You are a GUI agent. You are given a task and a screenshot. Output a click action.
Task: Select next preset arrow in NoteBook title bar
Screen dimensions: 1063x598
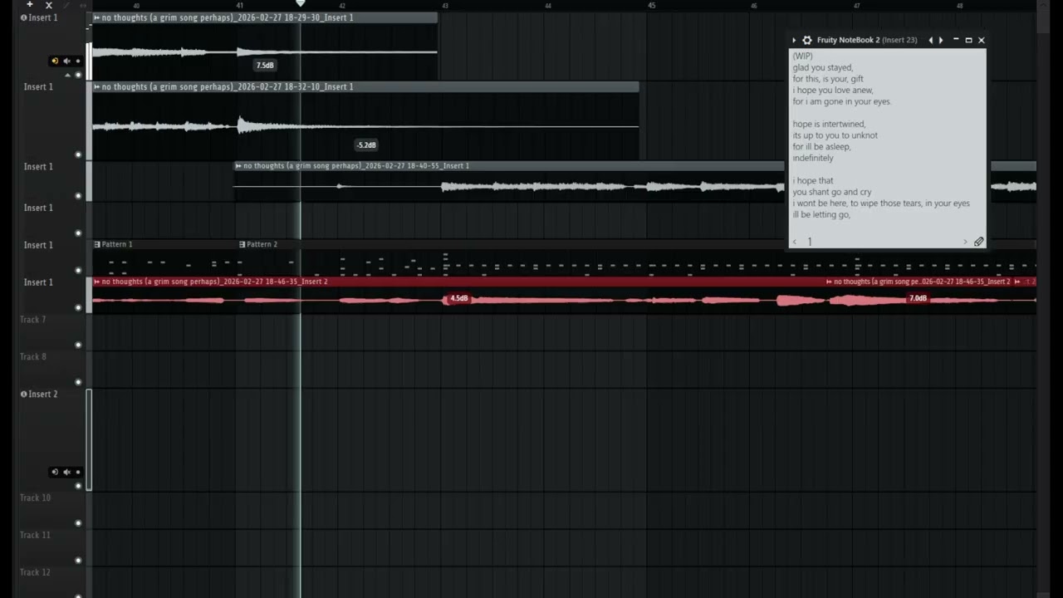pos(941,40)
